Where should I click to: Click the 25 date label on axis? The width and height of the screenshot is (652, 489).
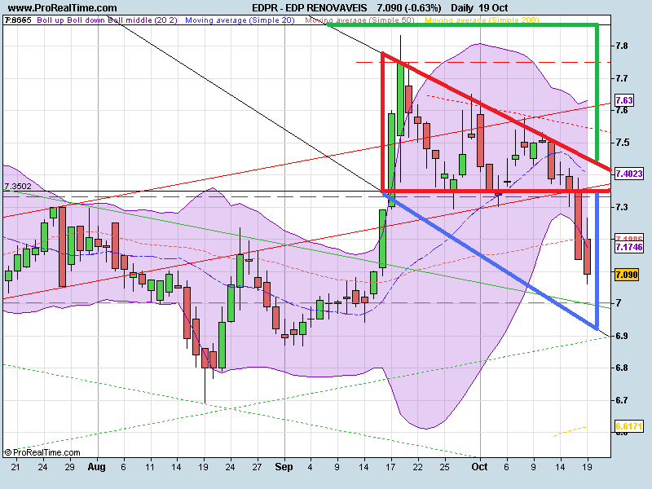[444, 467]
